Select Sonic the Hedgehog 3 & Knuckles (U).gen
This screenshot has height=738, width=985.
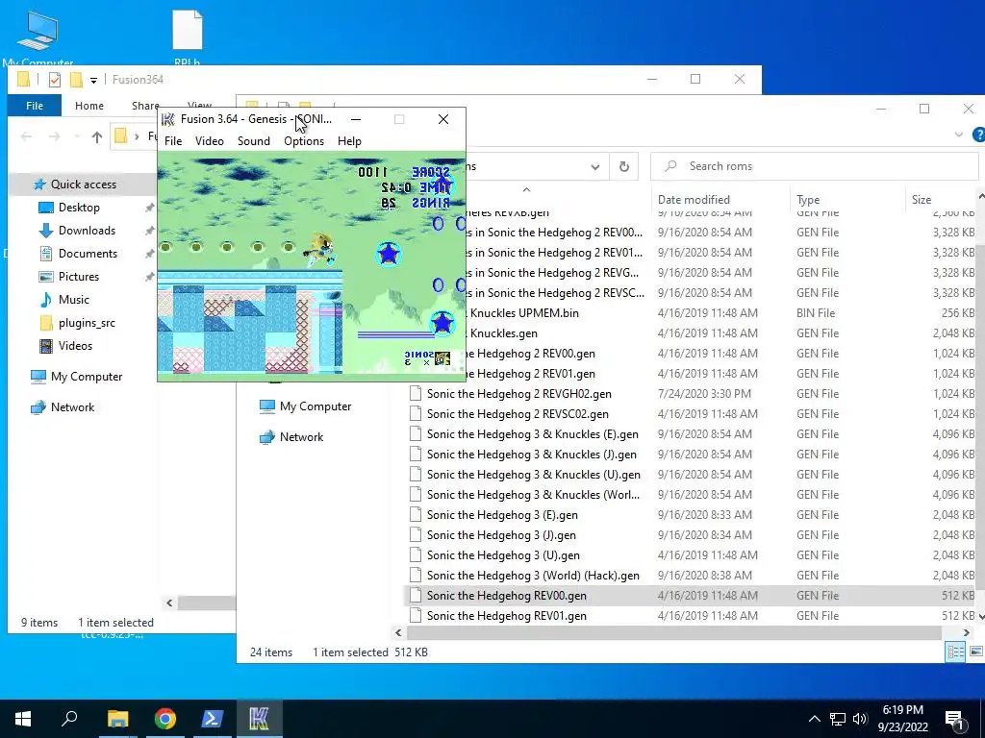point(533,475)
